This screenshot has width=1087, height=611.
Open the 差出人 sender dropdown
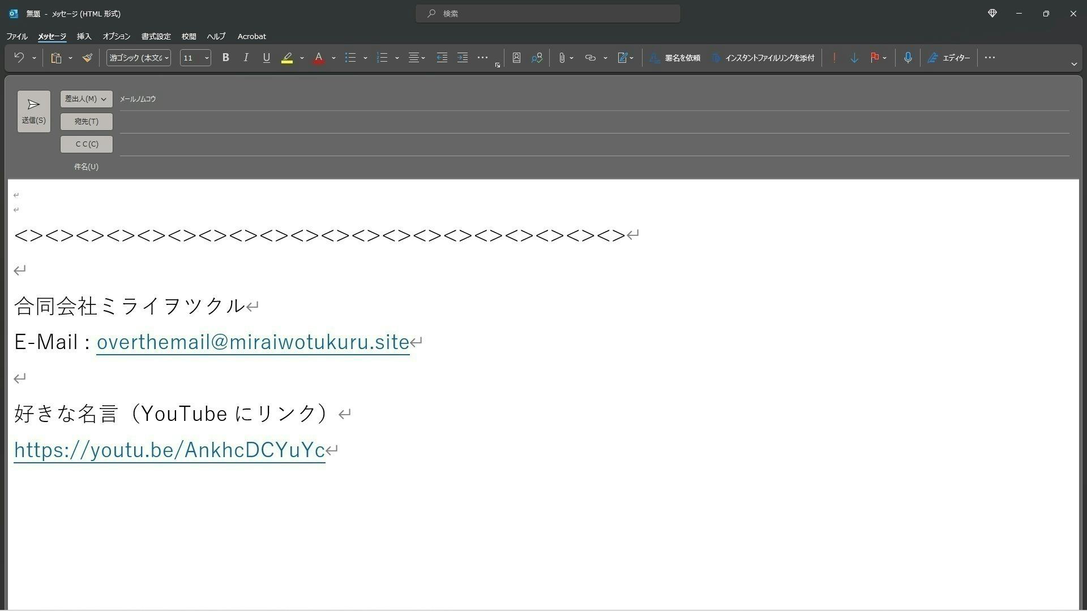coord(86,99)
